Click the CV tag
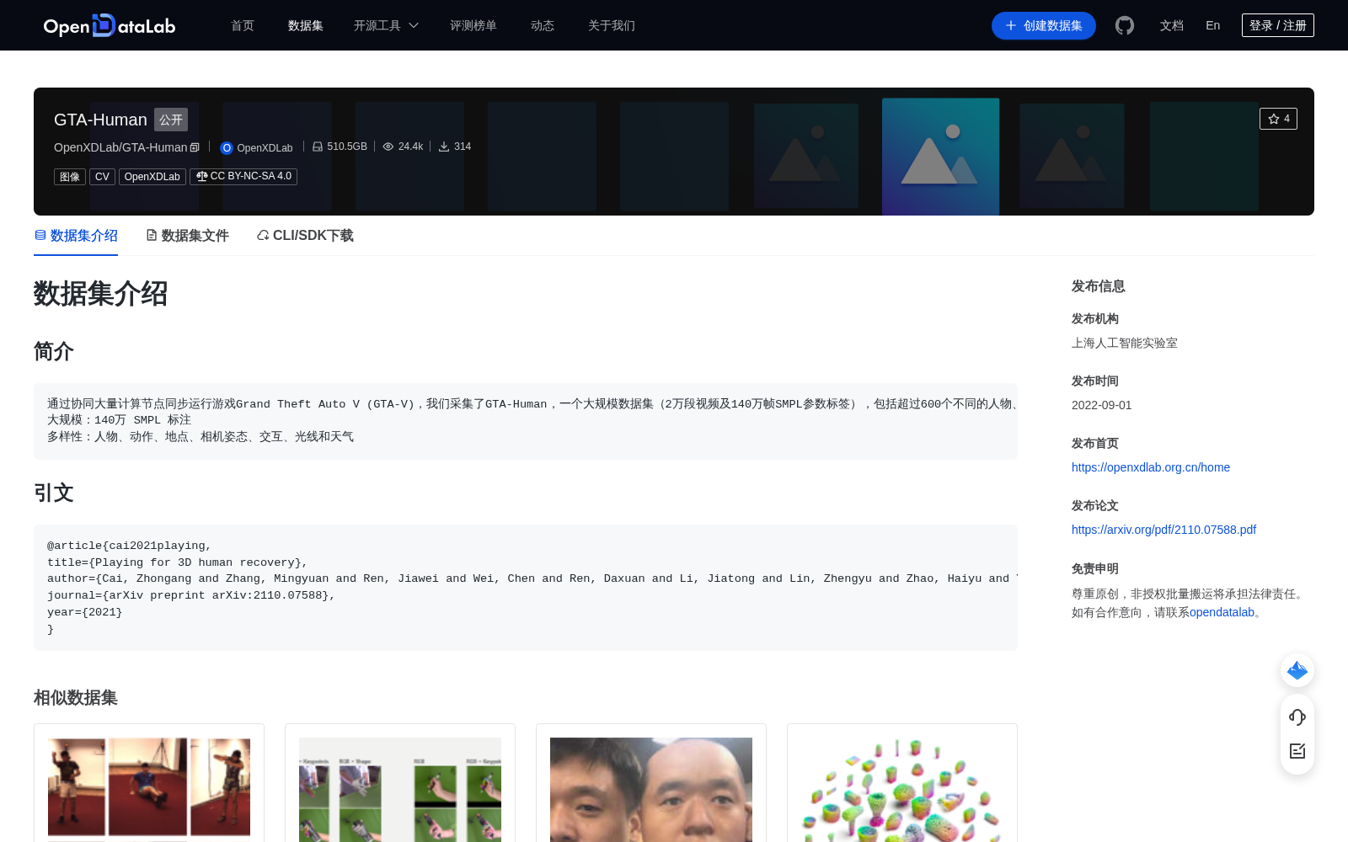Image resolution: width=1348 pixels, height=842 pixels. point(102,177)
